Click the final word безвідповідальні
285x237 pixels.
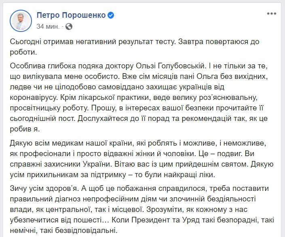pos(86,231)
